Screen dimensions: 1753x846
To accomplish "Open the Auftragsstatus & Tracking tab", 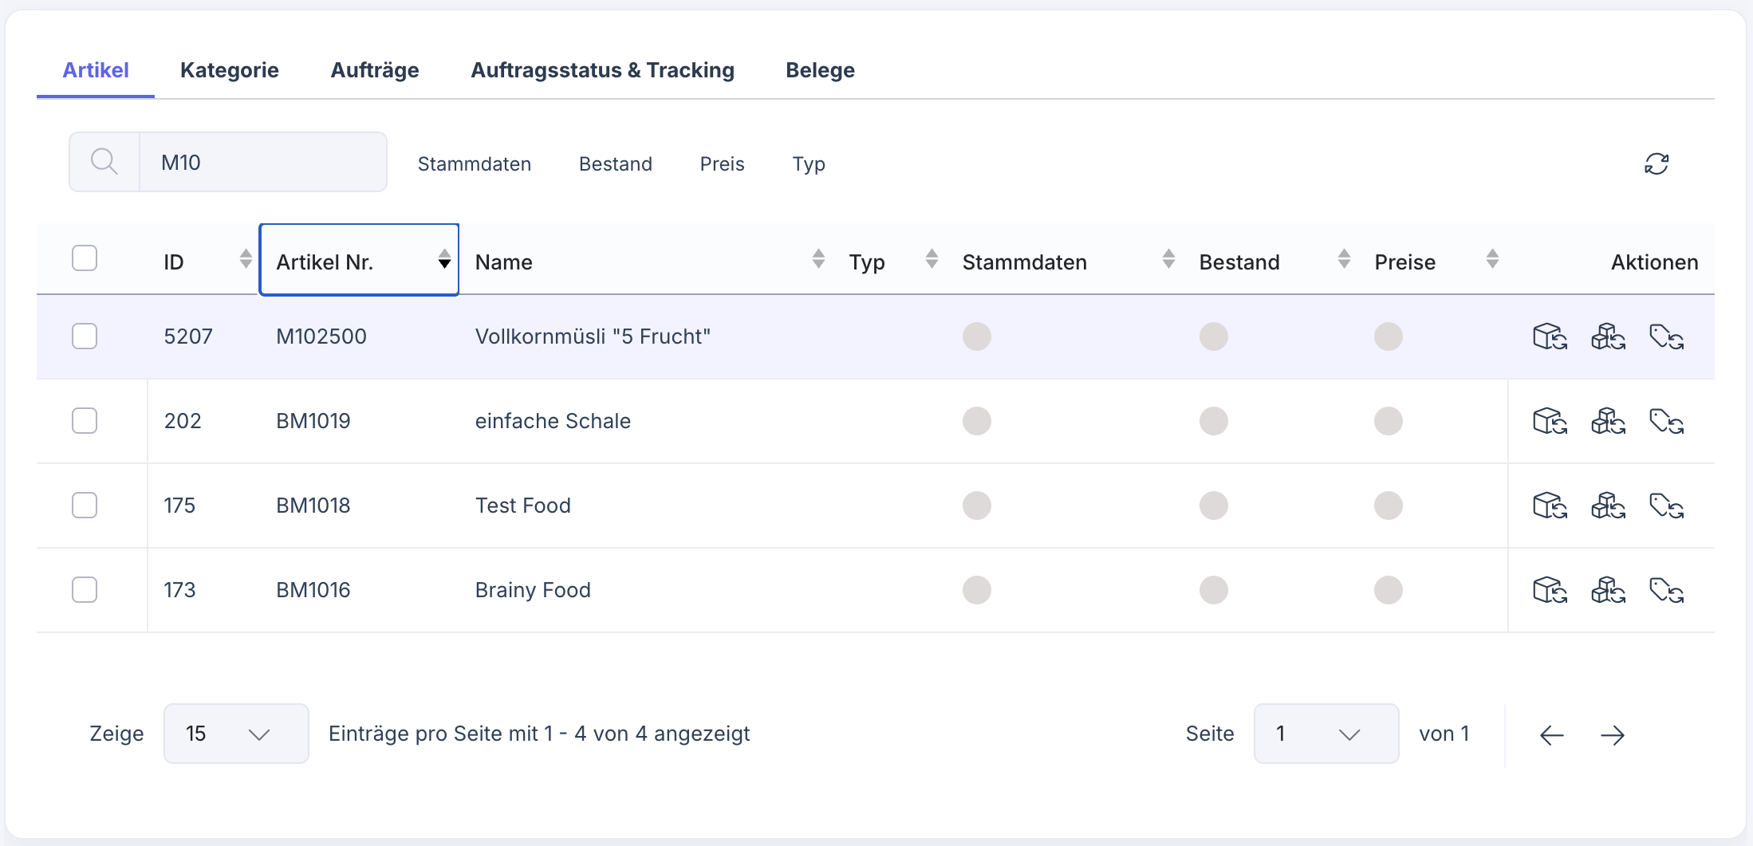I will point(602,70).
